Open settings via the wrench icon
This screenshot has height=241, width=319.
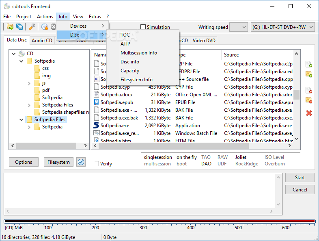(32, 27)
